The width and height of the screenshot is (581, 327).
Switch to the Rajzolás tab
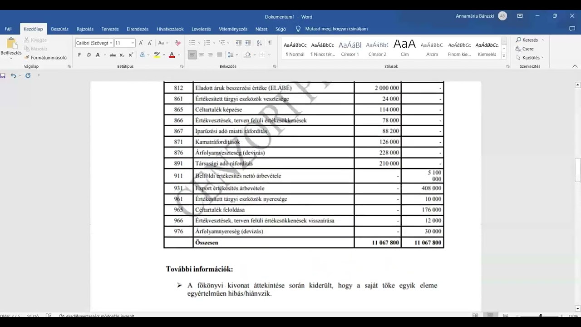click(85, 29)
